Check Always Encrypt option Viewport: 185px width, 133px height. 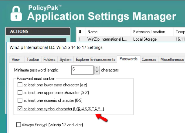[x=19, y=125]
